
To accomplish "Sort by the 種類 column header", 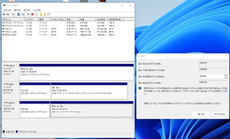I will pos(44,19).
